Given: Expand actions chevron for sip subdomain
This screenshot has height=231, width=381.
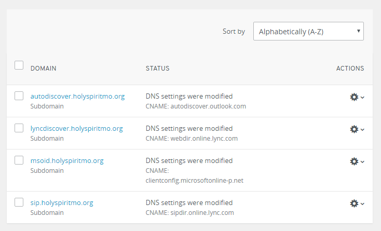Looking at the screenshot, I should click(362, 204).
